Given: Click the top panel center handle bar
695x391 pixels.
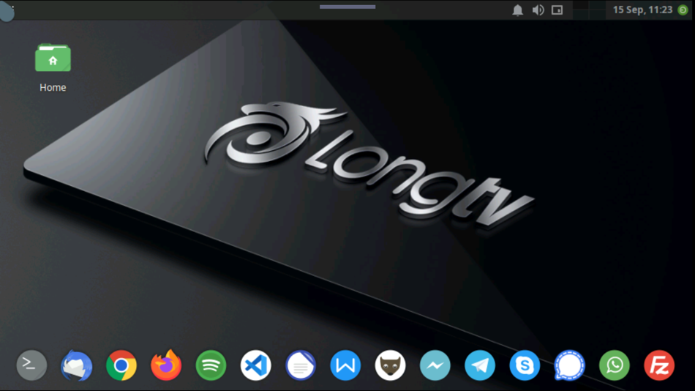Looking at the screenshot, I should [347, 7].
